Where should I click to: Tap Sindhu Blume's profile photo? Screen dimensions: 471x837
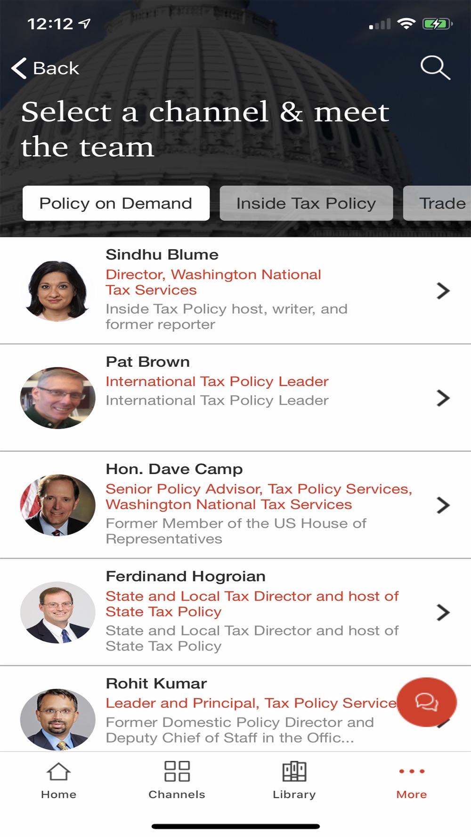coord(57,291)
